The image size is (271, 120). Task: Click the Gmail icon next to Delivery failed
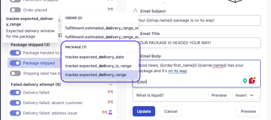pos(110,92)
